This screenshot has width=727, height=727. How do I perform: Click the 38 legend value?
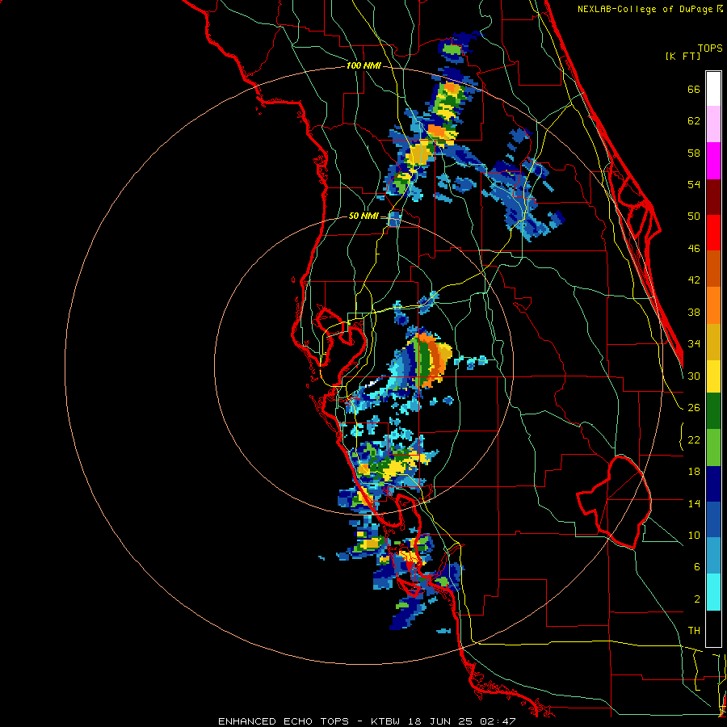(694, 312)
